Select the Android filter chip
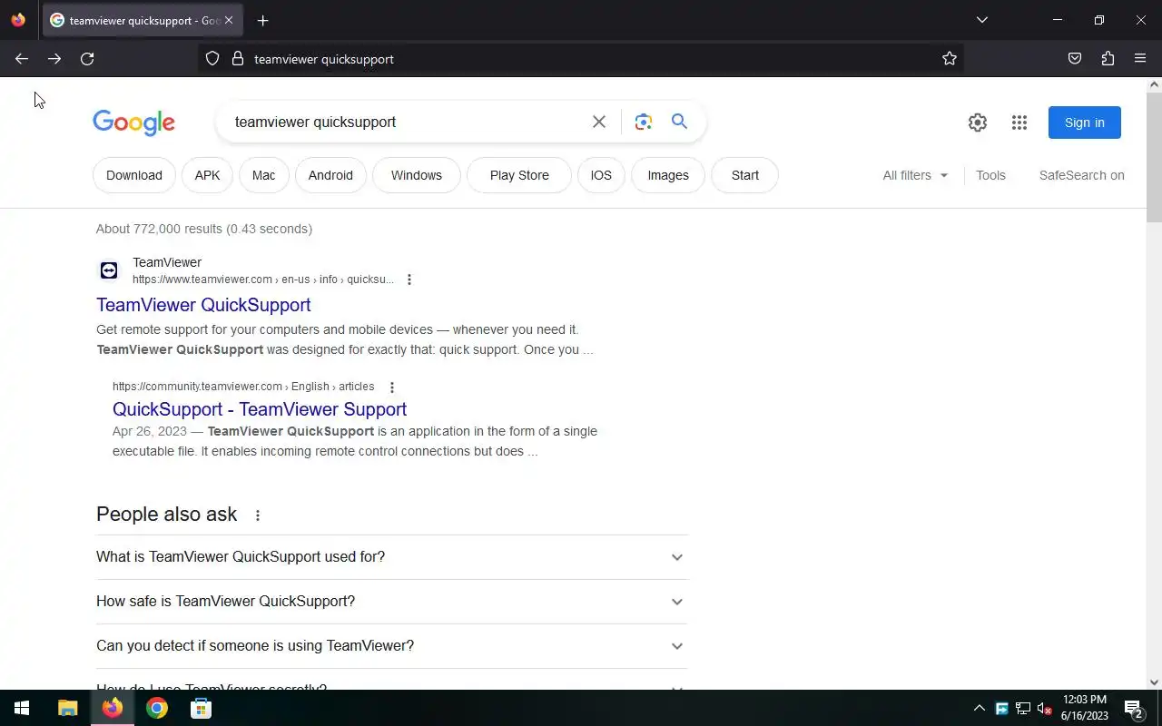Image resolution: width=1162 pixels, height=726 pixels. pyautogui.click(x=330, y=175)
